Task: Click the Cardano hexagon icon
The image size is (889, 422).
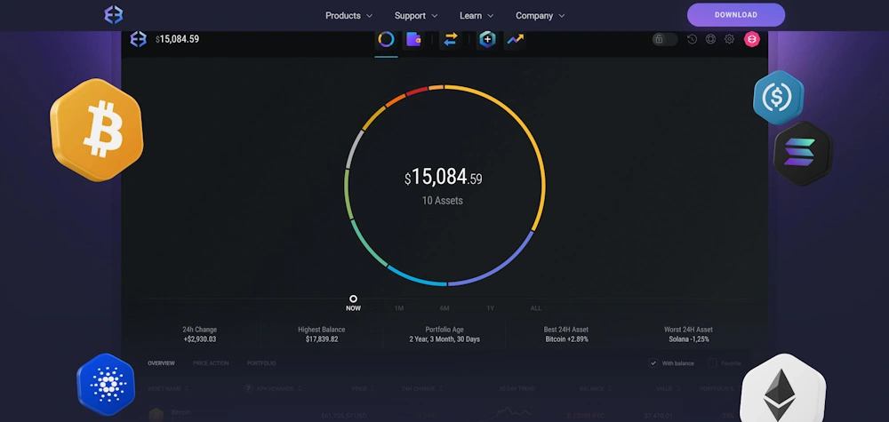Action: (106, 385)
